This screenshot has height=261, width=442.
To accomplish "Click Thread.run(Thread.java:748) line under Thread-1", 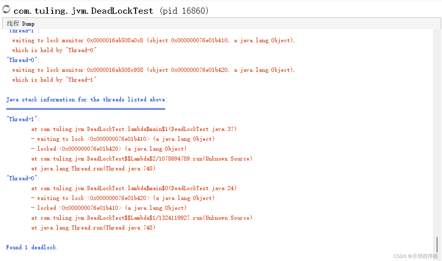I will point(93,169).
